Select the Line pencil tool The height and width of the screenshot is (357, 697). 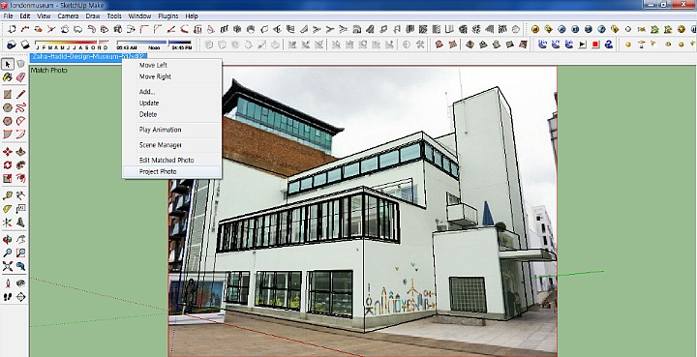(21, 94)
